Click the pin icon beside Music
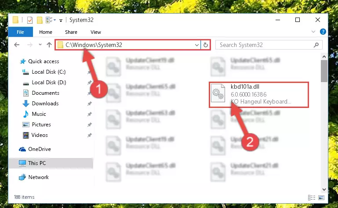The width and height of the screenshot is (338, 208). click(90, 115)
